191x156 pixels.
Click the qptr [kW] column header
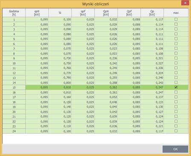click(37, 13)
